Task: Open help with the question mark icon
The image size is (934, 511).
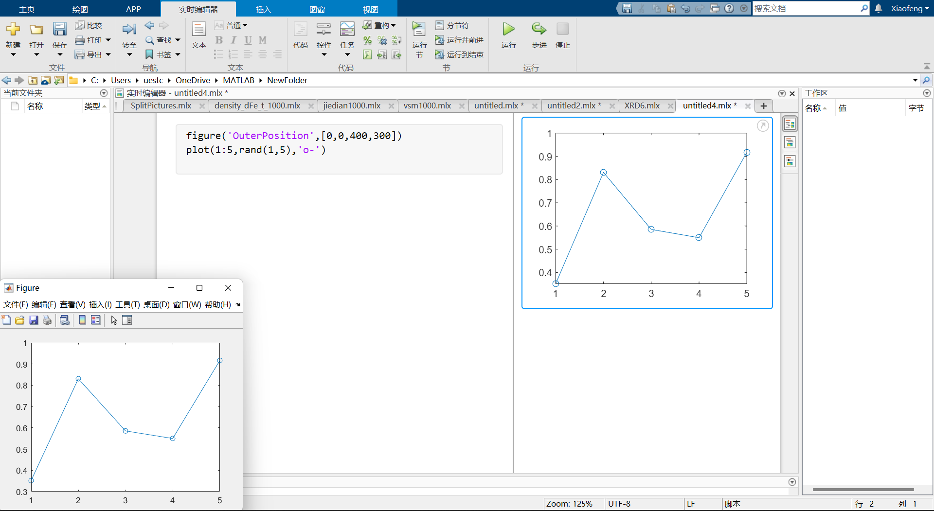Action: [729, 8]
